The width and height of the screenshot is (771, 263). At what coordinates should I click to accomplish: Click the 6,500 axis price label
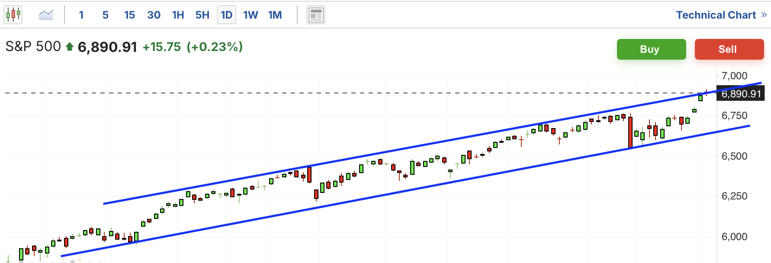[734, 156]
